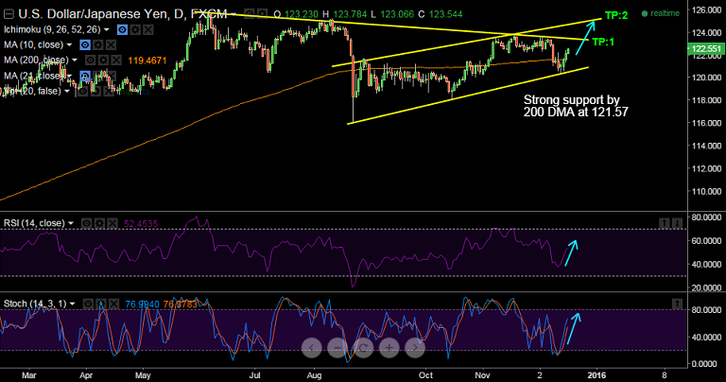Click the close value C 123.544

[x=441, y=14]
